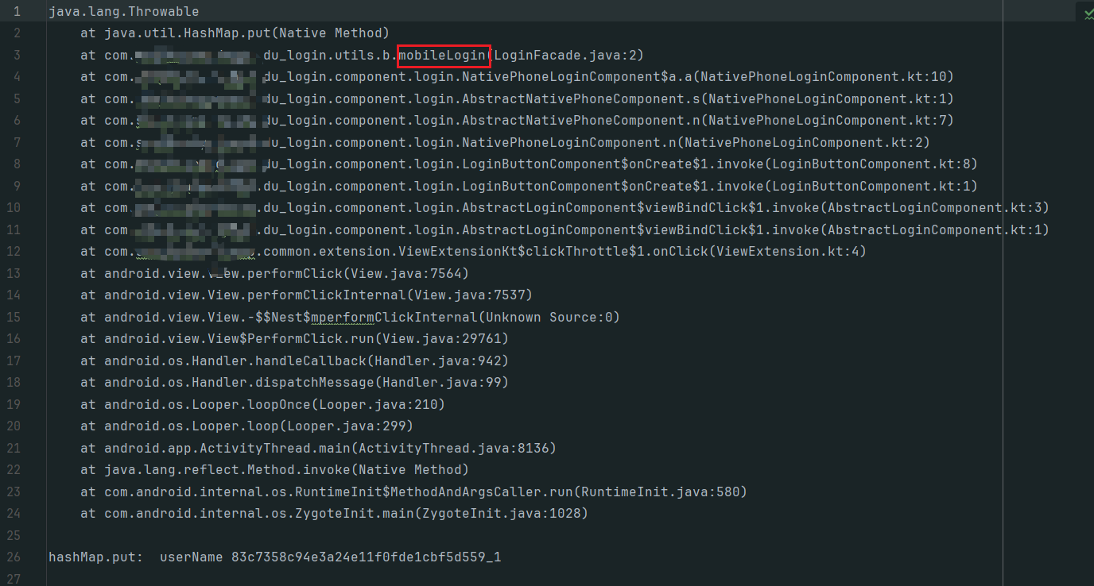Viewport: 1094px width, 586px height.
Task: Click the word 'userName' on line 26
Action: point(192,557)
